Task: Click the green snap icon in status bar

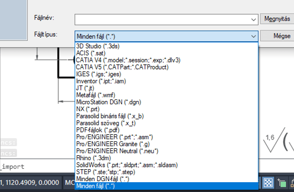Action: [x=283, y=182]
